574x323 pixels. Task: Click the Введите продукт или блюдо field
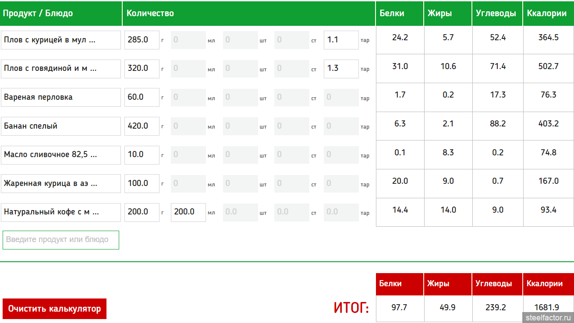61,240
